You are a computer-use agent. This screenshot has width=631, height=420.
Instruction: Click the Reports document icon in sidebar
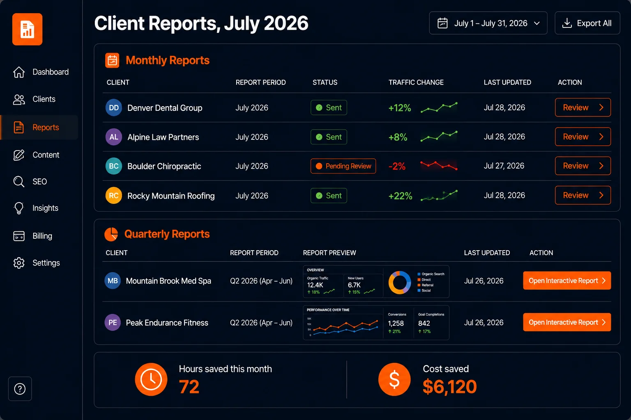19,127
